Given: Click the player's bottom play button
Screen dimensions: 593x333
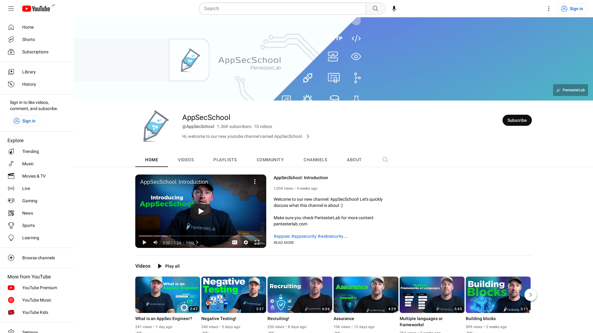Looking at the screenshot, I should pyautogui.click(x=144, y=242).
